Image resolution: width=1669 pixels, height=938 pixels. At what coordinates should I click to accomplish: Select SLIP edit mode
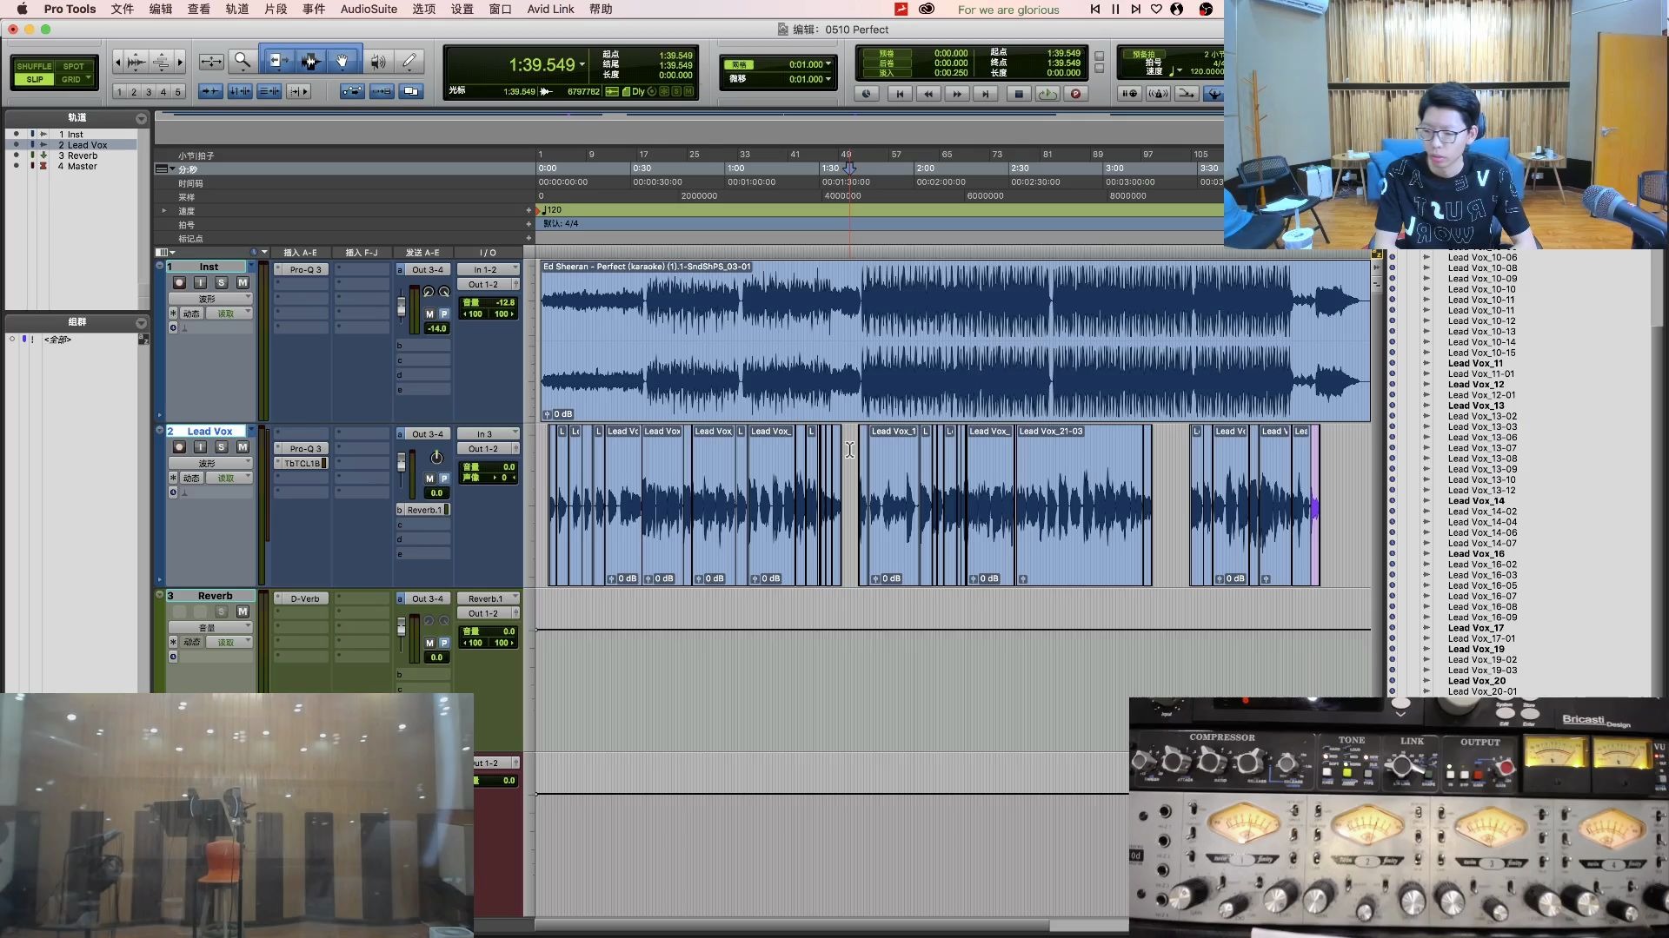coord(34,79)
